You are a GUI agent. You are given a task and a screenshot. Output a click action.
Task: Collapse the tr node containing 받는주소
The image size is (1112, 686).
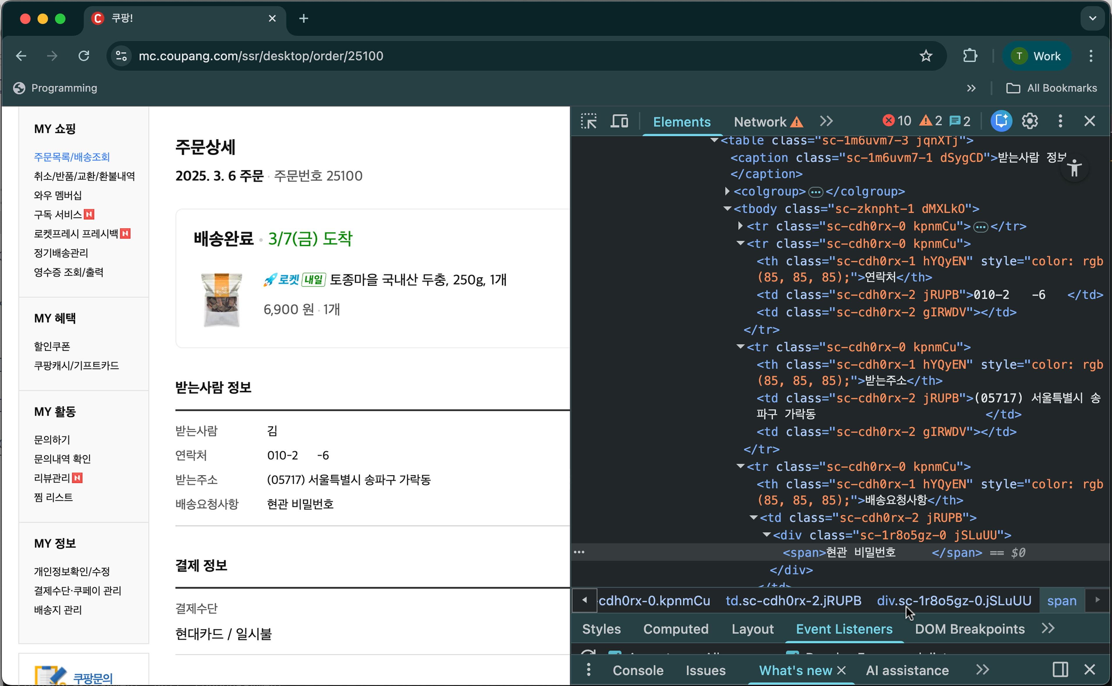pos(740,346)
